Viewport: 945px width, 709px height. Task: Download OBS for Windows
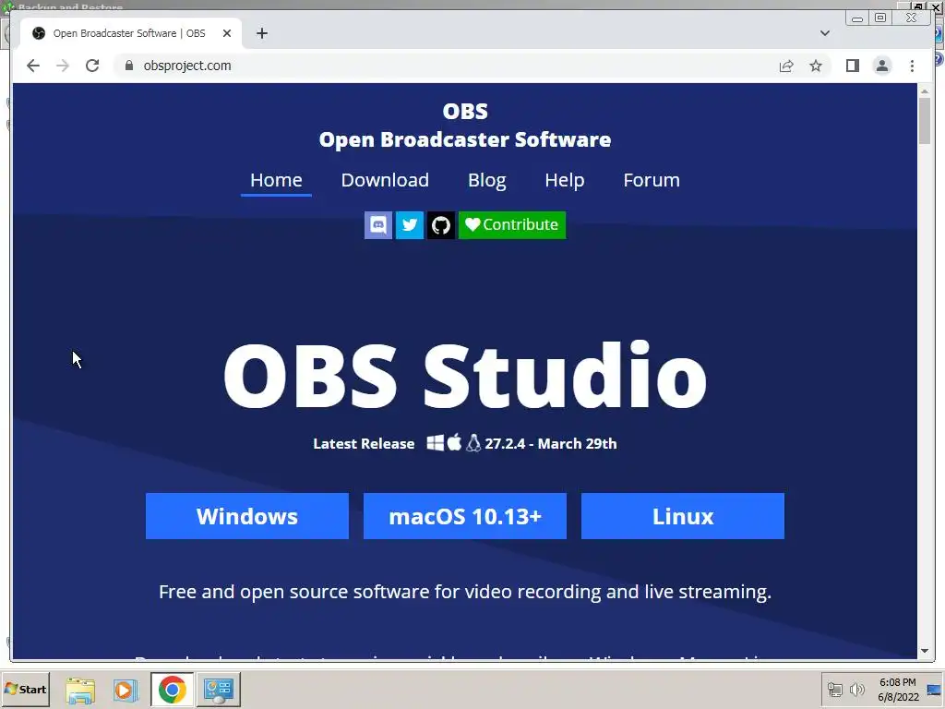[x=247, y=516]
